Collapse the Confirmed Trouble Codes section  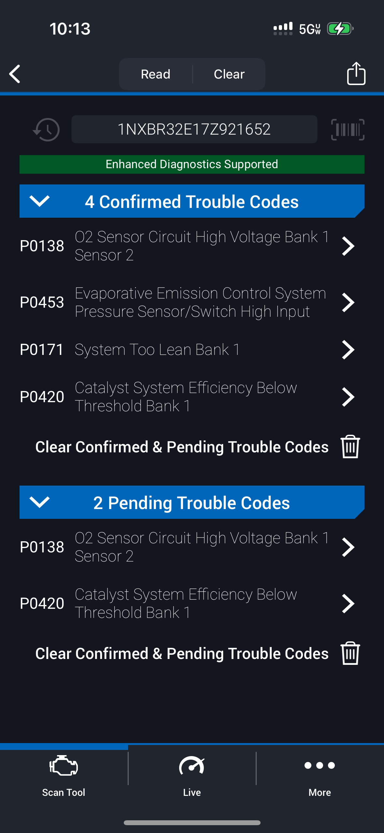[x=39, y=201]
